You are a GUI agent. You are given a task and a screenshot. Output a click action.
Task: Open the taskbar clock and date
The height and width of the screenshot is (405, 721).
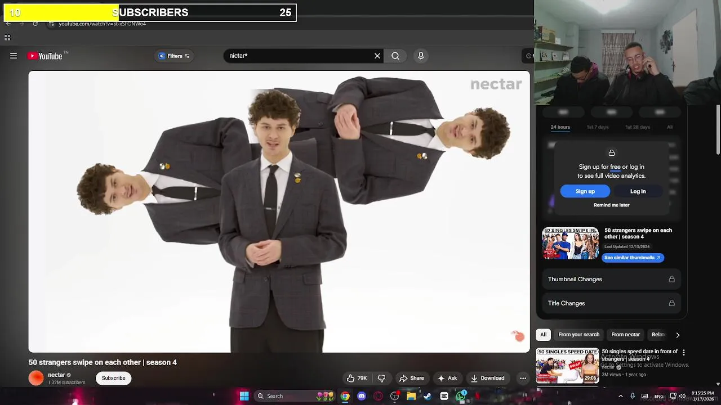702,396
